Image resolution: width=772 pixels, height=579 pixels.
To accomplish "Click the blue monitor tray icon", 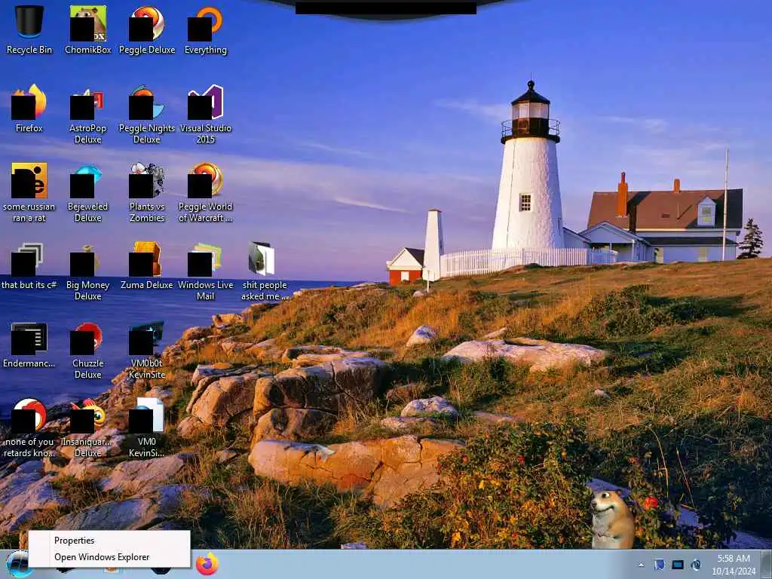I will (678, 565).
